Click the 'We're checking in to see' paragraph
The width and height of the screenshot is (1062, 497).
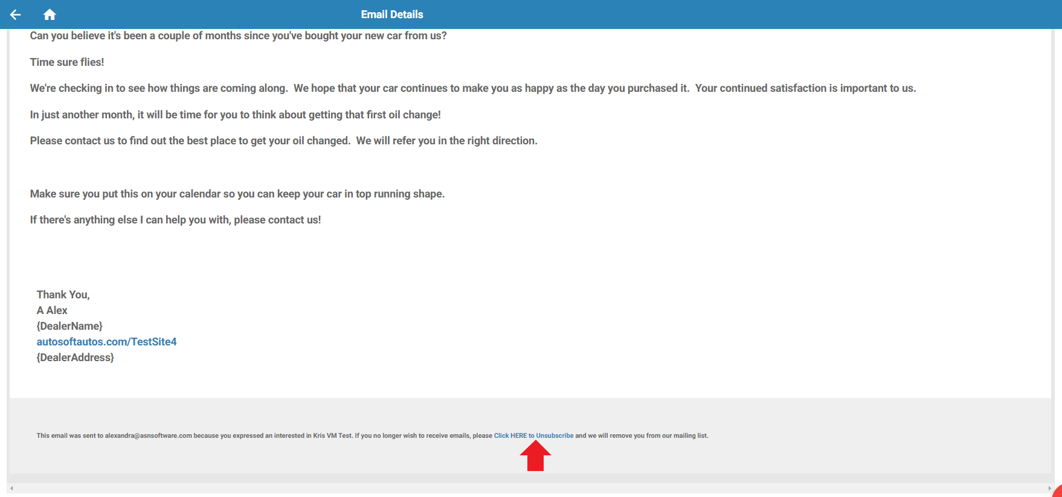[473, 88]
